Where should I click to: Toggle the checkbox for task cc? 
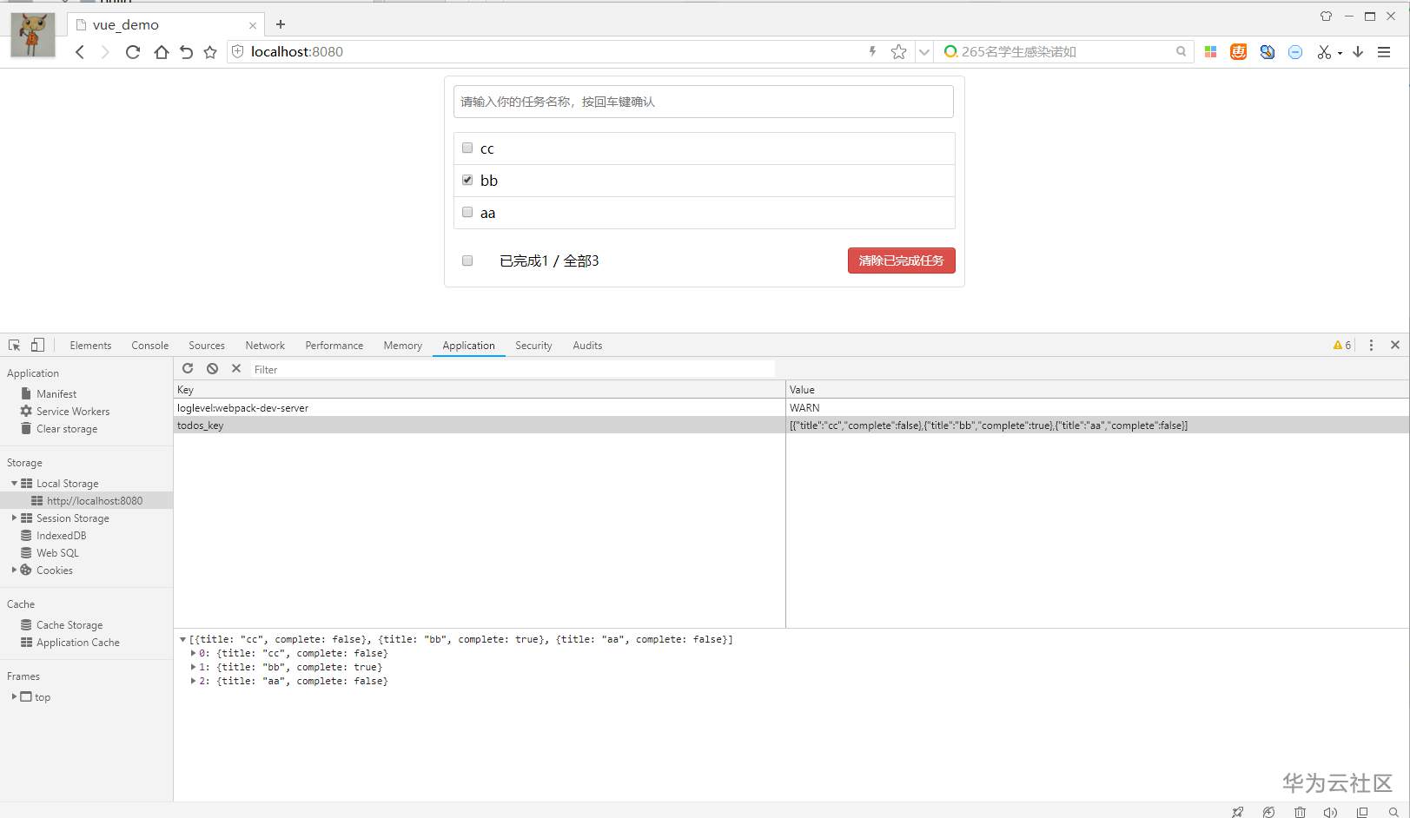click(467, 148)
